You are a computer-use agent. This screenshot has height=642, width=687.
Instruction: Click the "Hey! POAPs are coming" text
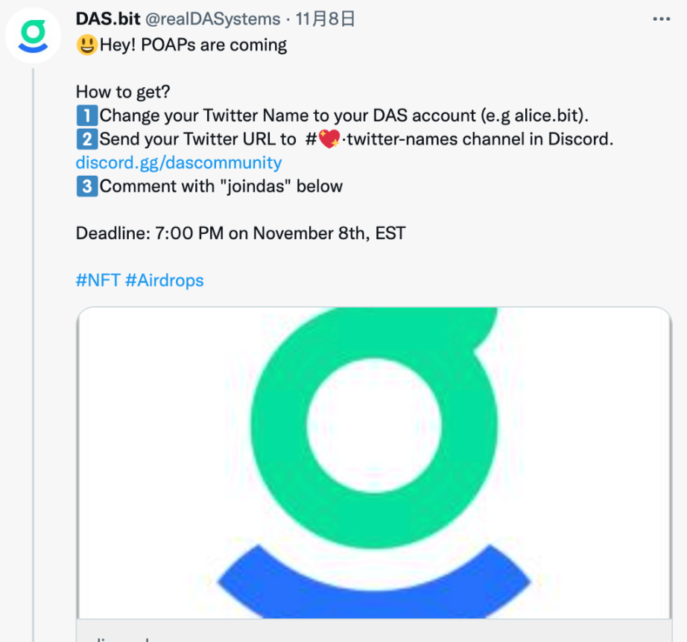193,45
